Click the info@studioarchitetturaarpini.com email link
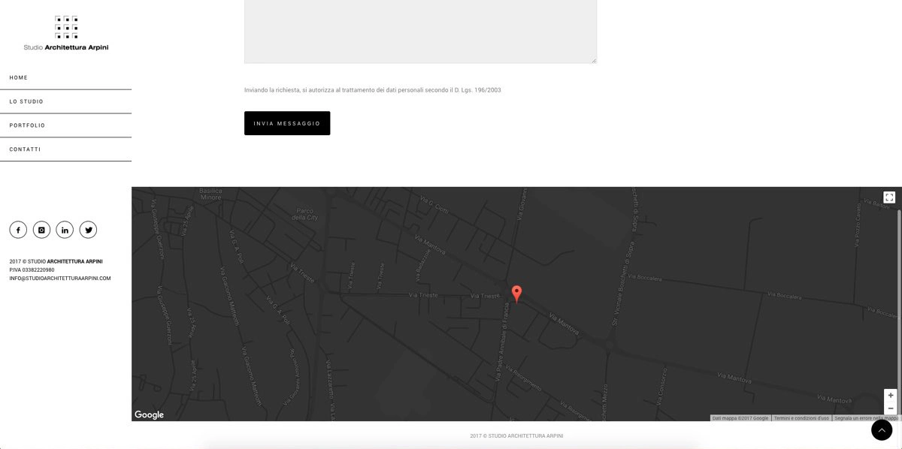This screenshot has width=902, height=449. pos(60,279)
